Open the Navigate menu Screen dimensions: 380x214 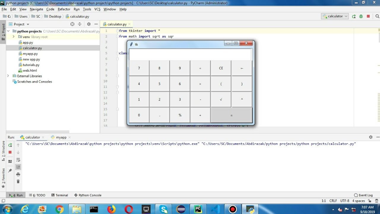pos(37,9)
